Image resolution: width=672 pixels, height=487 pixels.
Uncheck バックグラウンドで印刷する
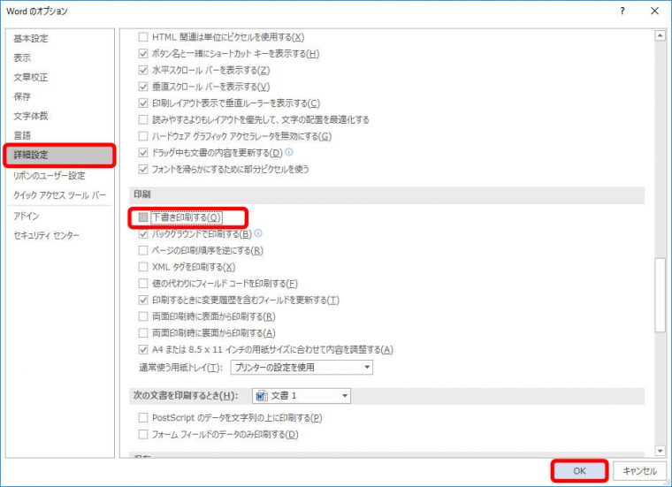point(143,234)
